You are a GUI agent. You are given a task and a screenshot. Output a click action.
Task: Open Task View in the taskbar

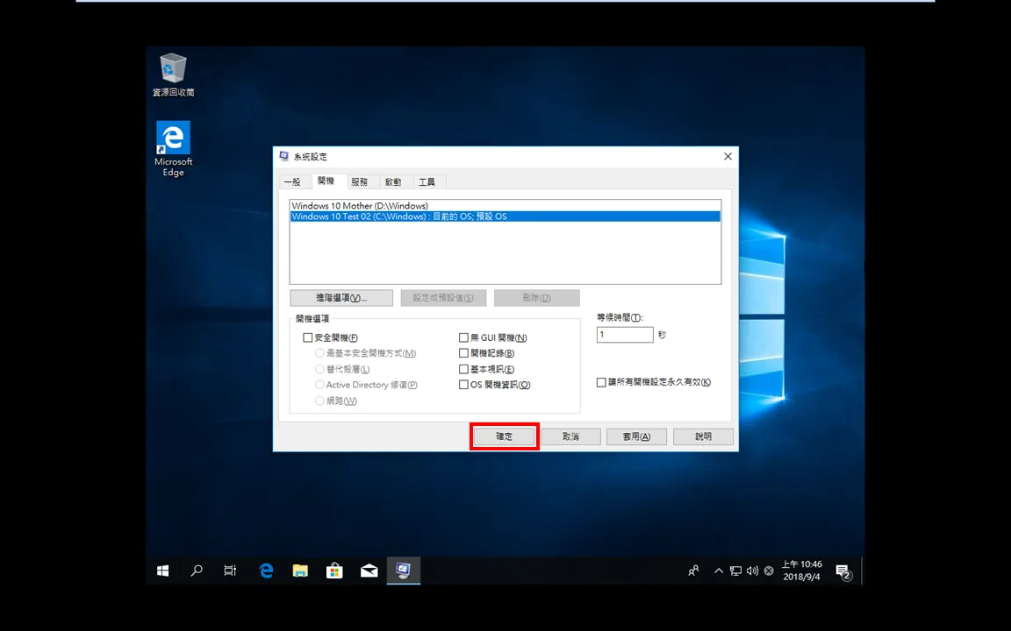(x=230, y=571)
